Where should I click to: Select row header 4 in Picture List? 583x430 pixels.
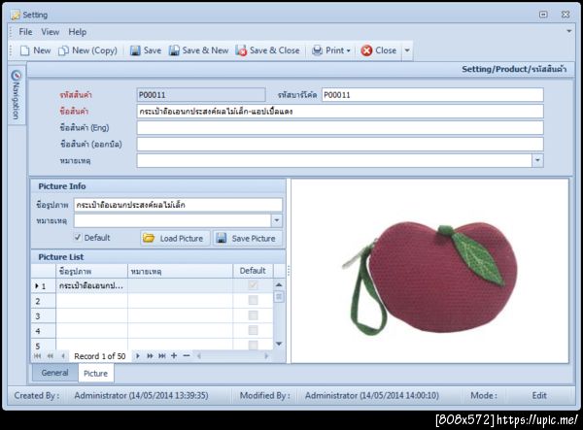tap(44, 331)
